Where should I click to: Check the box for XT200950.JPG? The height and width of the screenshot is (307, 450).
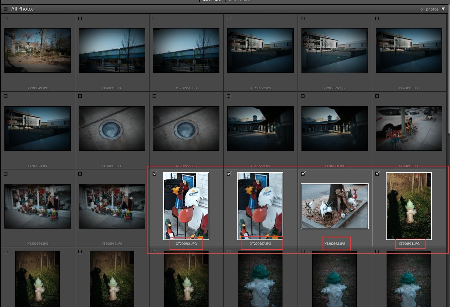pos(80,18)
